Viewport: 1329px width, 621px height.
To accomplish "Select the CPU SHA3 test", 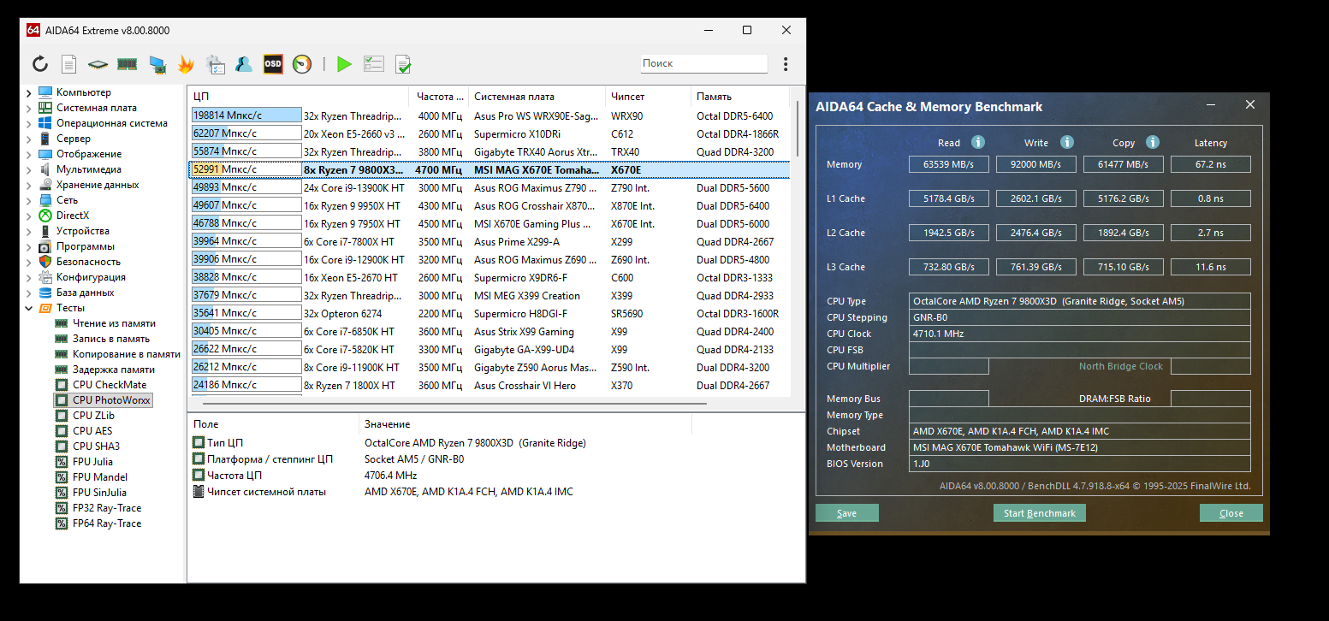I will (96, 447).
